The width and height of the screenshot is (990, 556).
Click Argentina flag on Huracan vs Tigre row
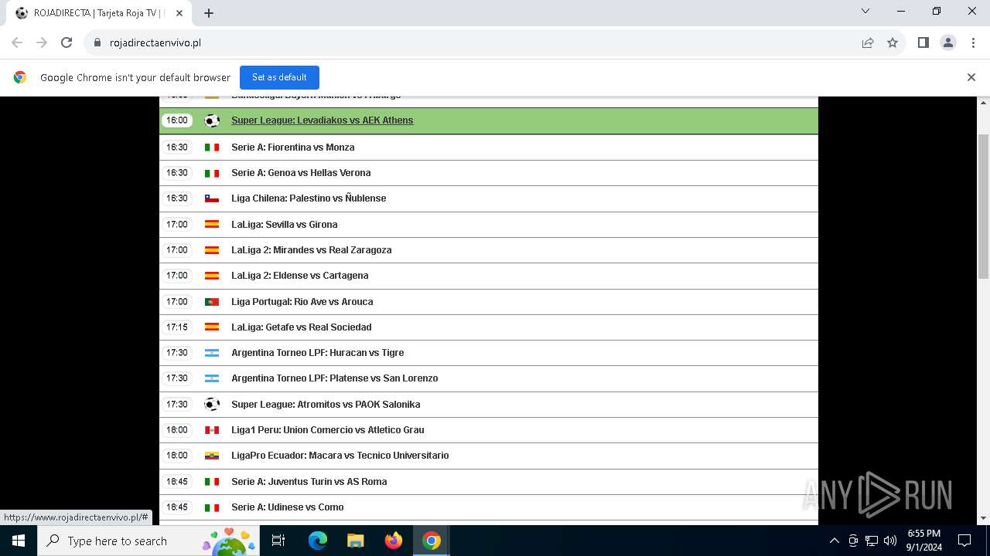(x=212, y=353)
